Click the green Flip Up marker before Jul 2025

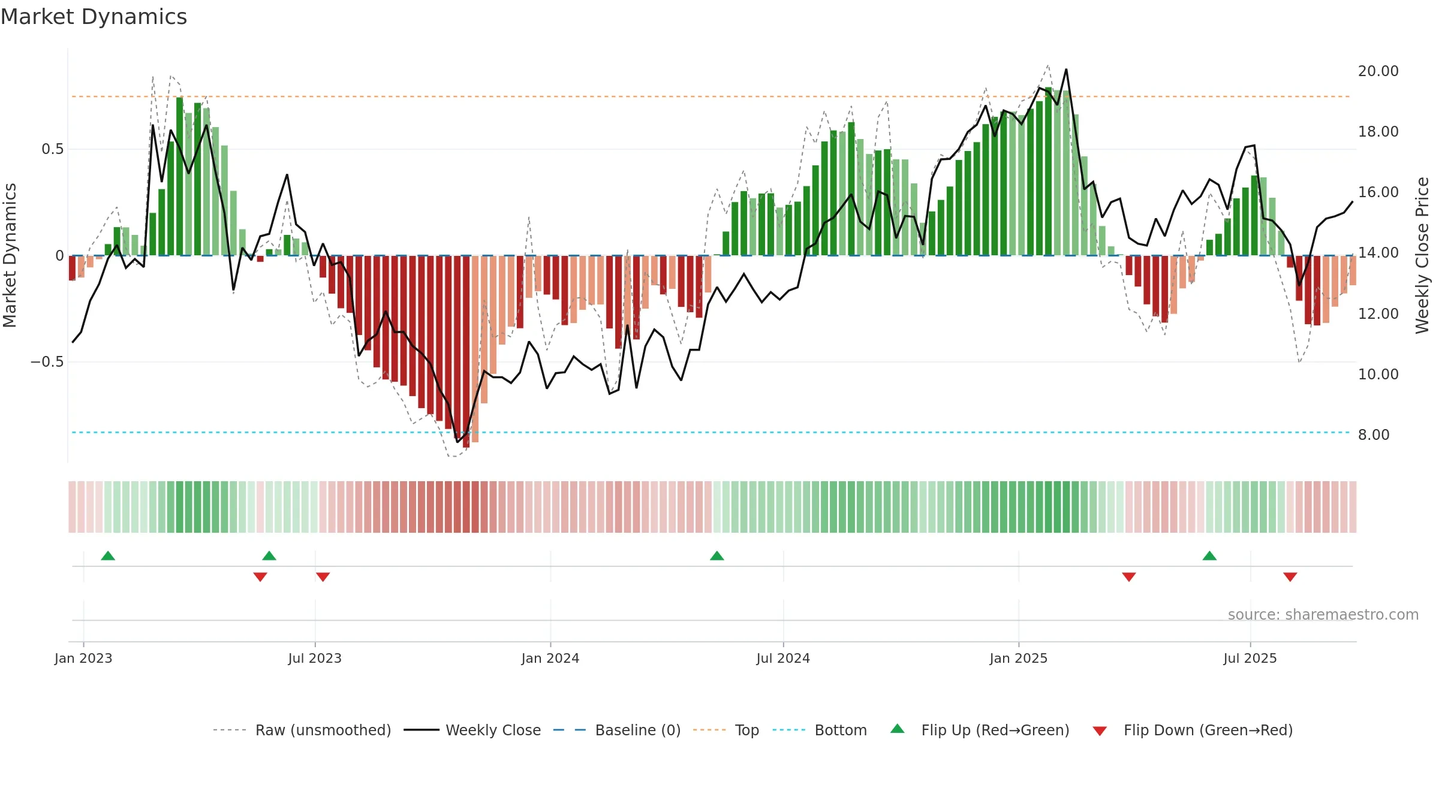[x=1209, y=556]
